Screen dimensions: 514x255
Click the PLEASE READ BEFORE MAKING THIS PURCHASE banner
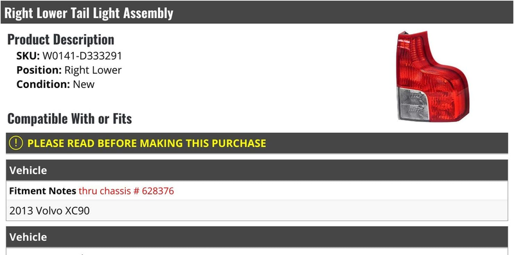point(257,143)
